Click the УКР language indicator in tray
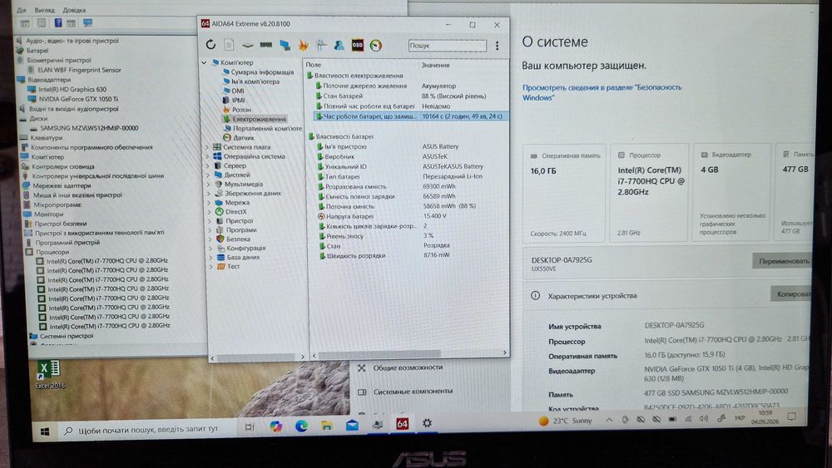The height and width of the screenshot is (468, 832). click(739, 418)
